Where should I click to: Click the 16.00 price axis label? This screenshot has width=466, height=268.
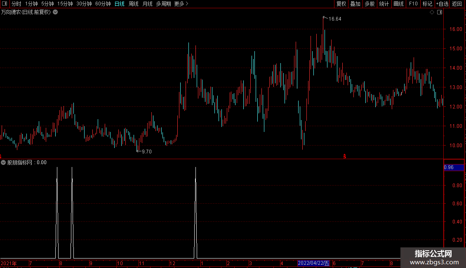(x=456, y=29)
